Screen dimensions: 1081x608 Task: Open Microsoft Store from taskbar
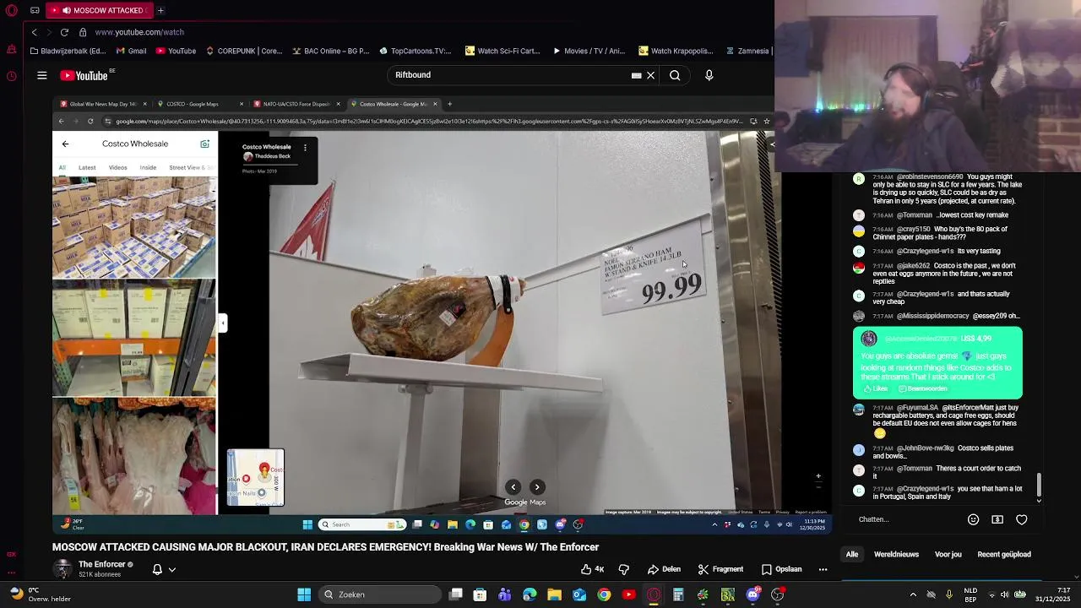480,594
